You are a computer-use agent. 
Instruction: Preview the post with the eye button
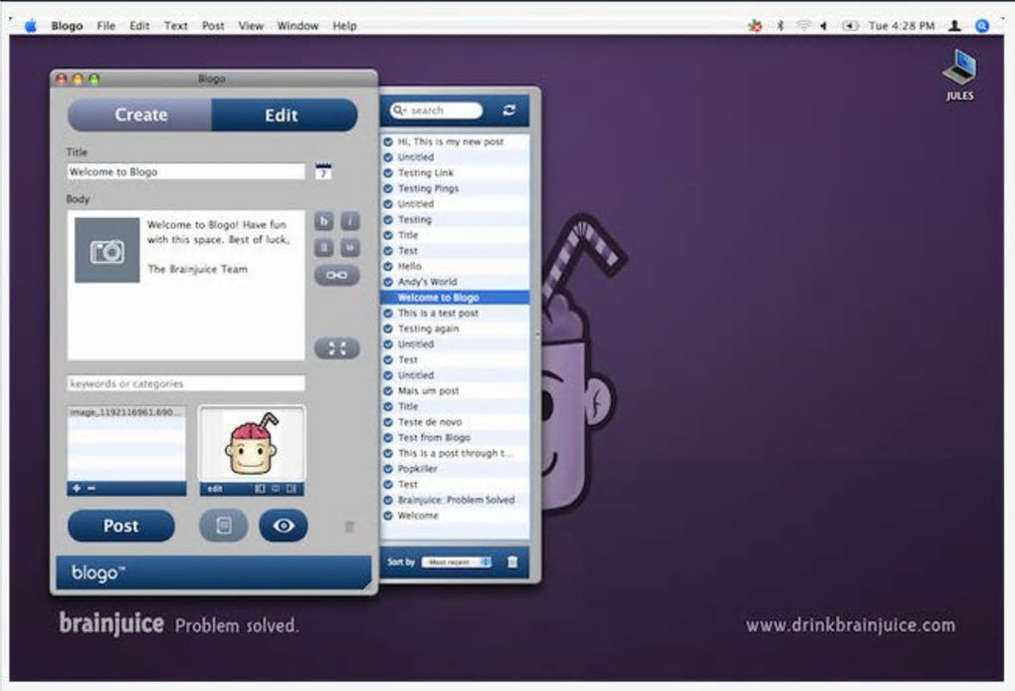point(283,525)
